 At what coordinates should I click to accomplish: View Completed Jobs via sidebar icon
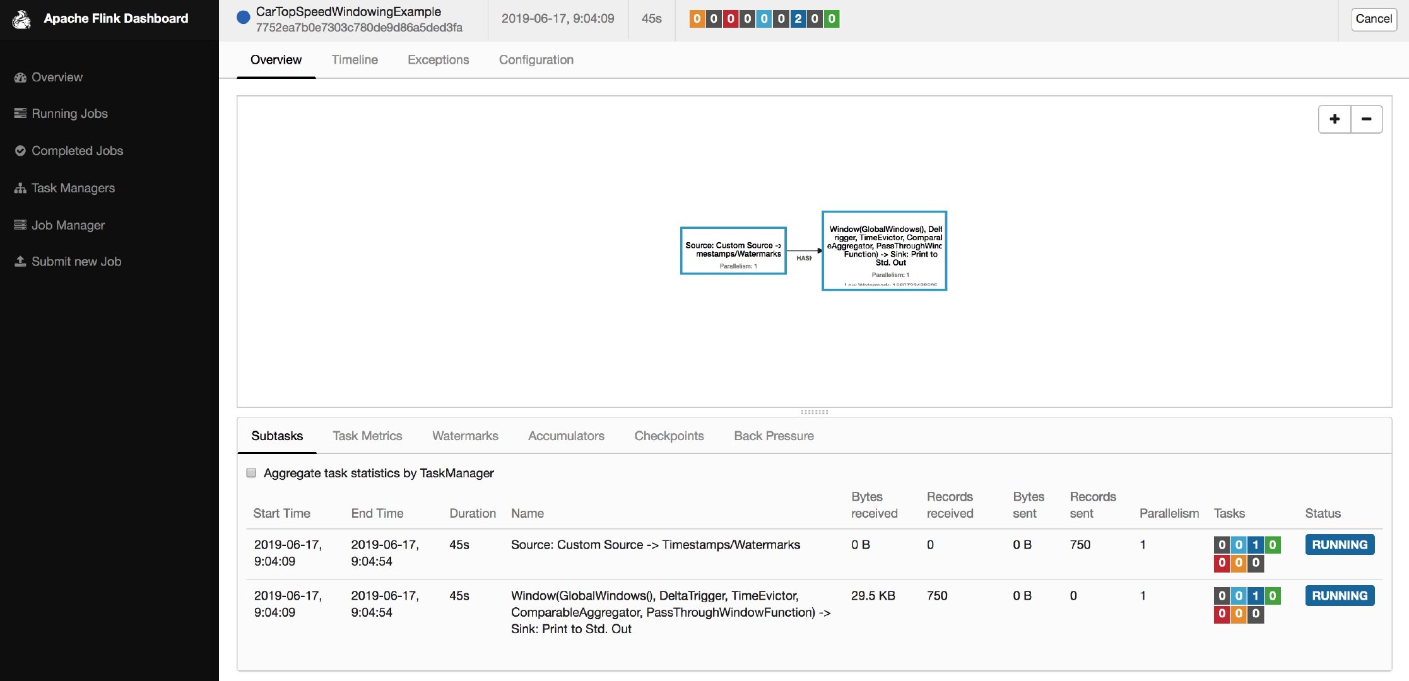(x=77, y=151)
